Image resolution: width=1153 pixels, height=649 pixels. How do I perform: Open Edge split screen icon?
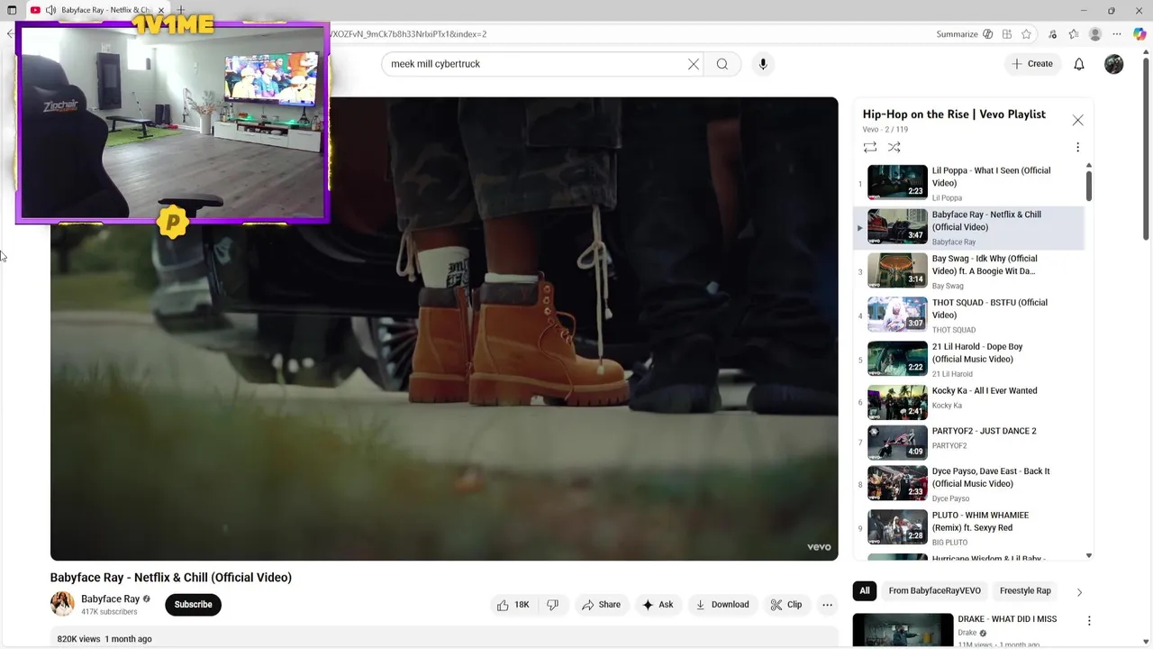(x=1007, y=34)
